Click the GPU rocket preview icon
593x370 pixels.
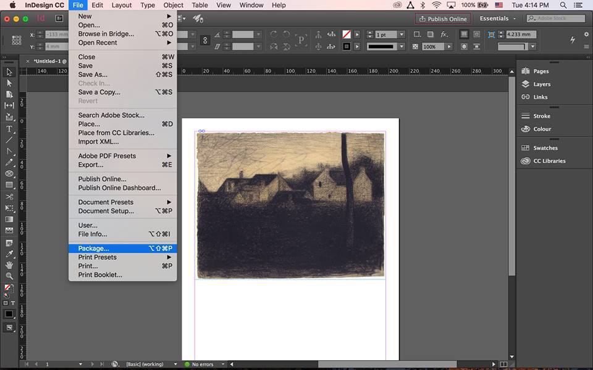pyautogui.click(x=198, y=18)
